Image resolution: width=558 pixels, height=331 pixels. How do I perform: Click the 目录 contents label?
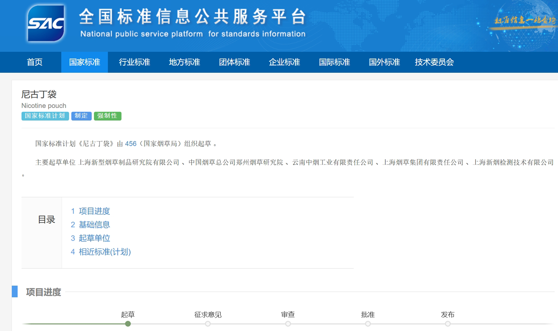click(46, 220)
